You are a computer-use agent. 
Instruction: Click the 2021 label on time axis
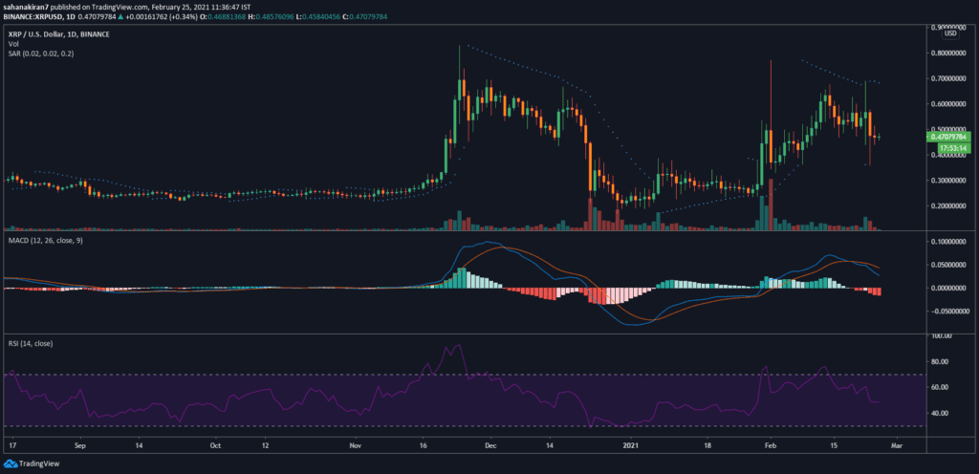(x=631, y=446)
